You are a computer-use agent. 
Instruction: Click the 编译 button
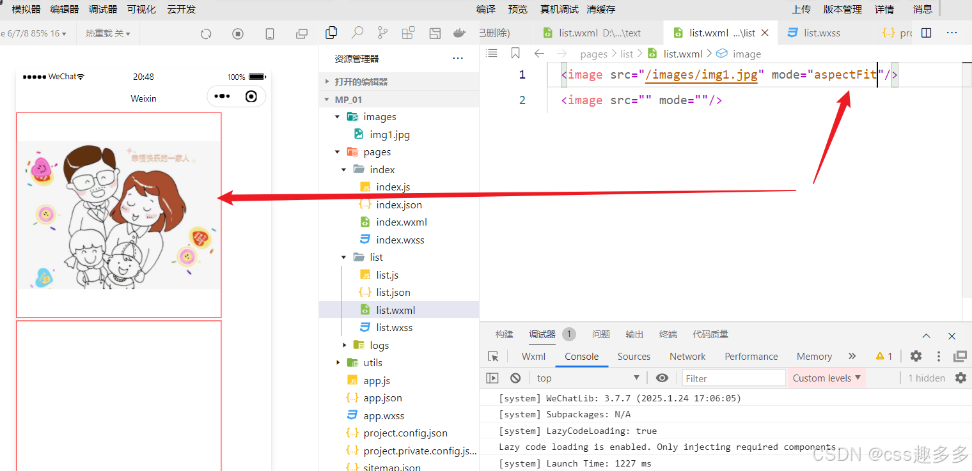(486, 9)
